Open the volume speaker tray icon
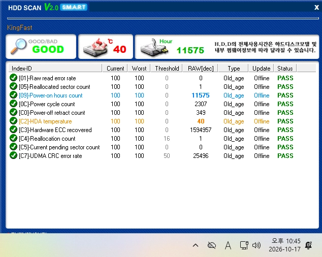Viewport: 322px width, 257px height. pyautogui.click(x=256, y=245)
